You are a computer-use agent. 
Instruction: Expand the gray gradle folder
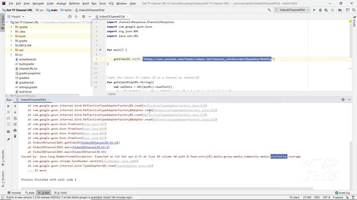[11, 41]
